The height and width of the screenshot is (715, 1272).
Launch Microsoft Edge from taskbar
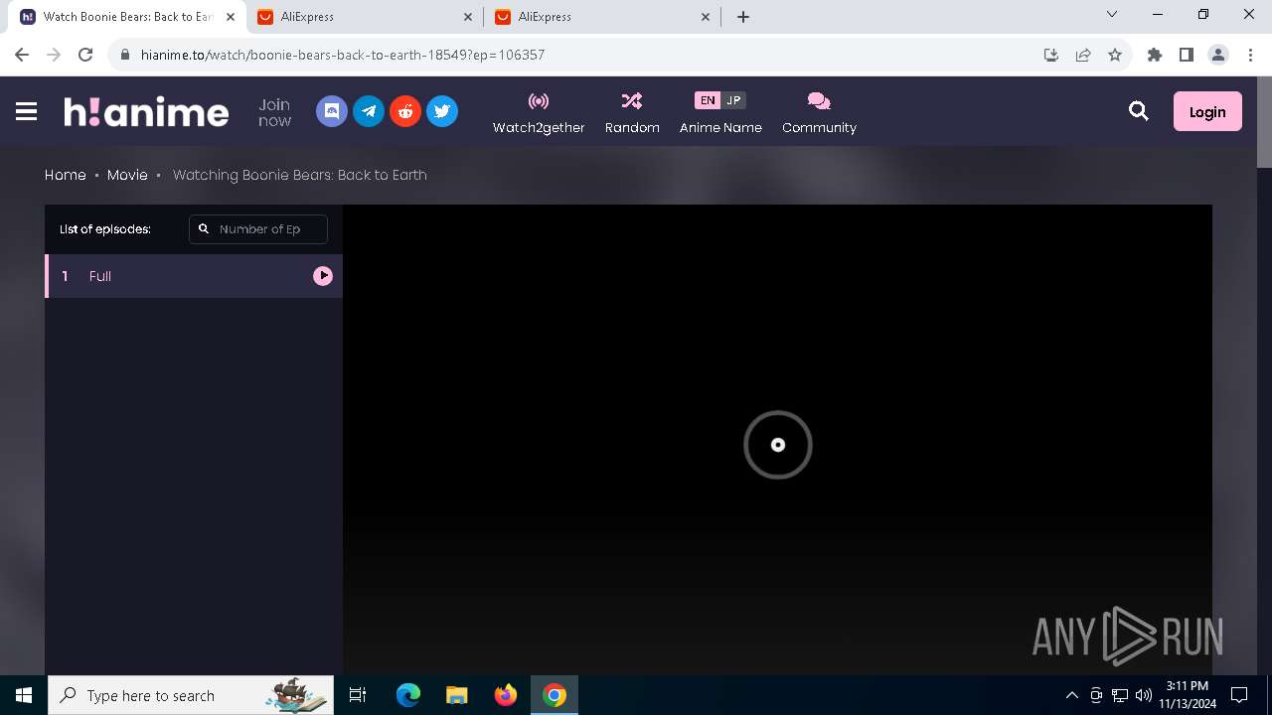408,695
